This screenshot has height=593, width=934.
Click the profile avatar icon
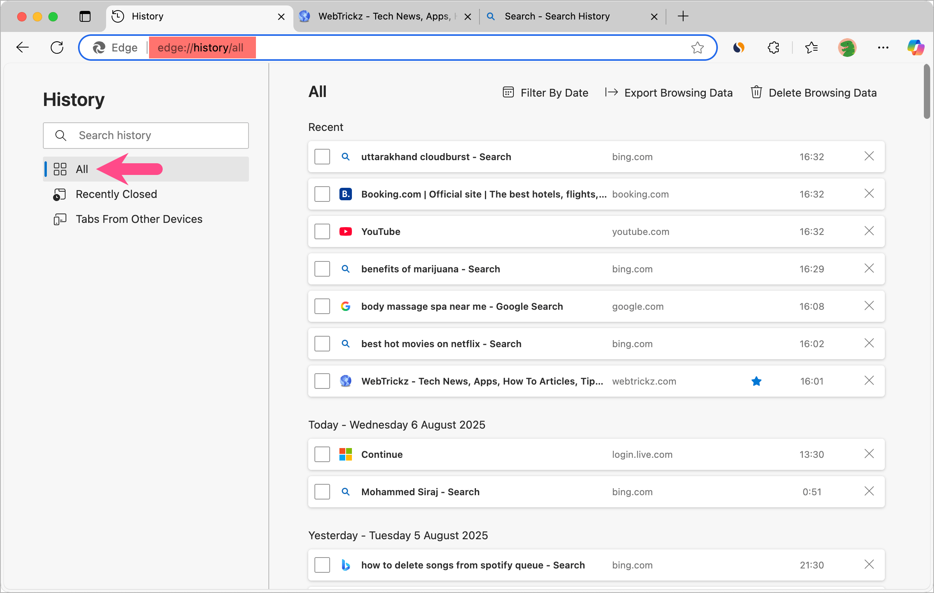(847, 48)
